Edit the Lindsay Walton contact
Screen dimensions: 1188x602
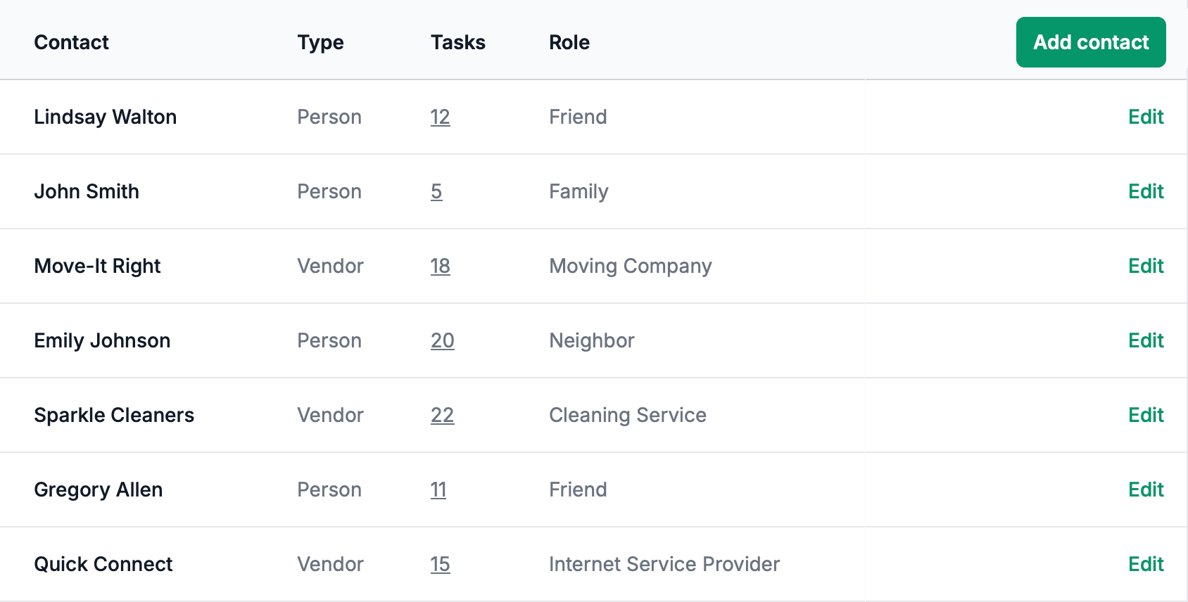pyautogui.click(x=1146, y=117)
